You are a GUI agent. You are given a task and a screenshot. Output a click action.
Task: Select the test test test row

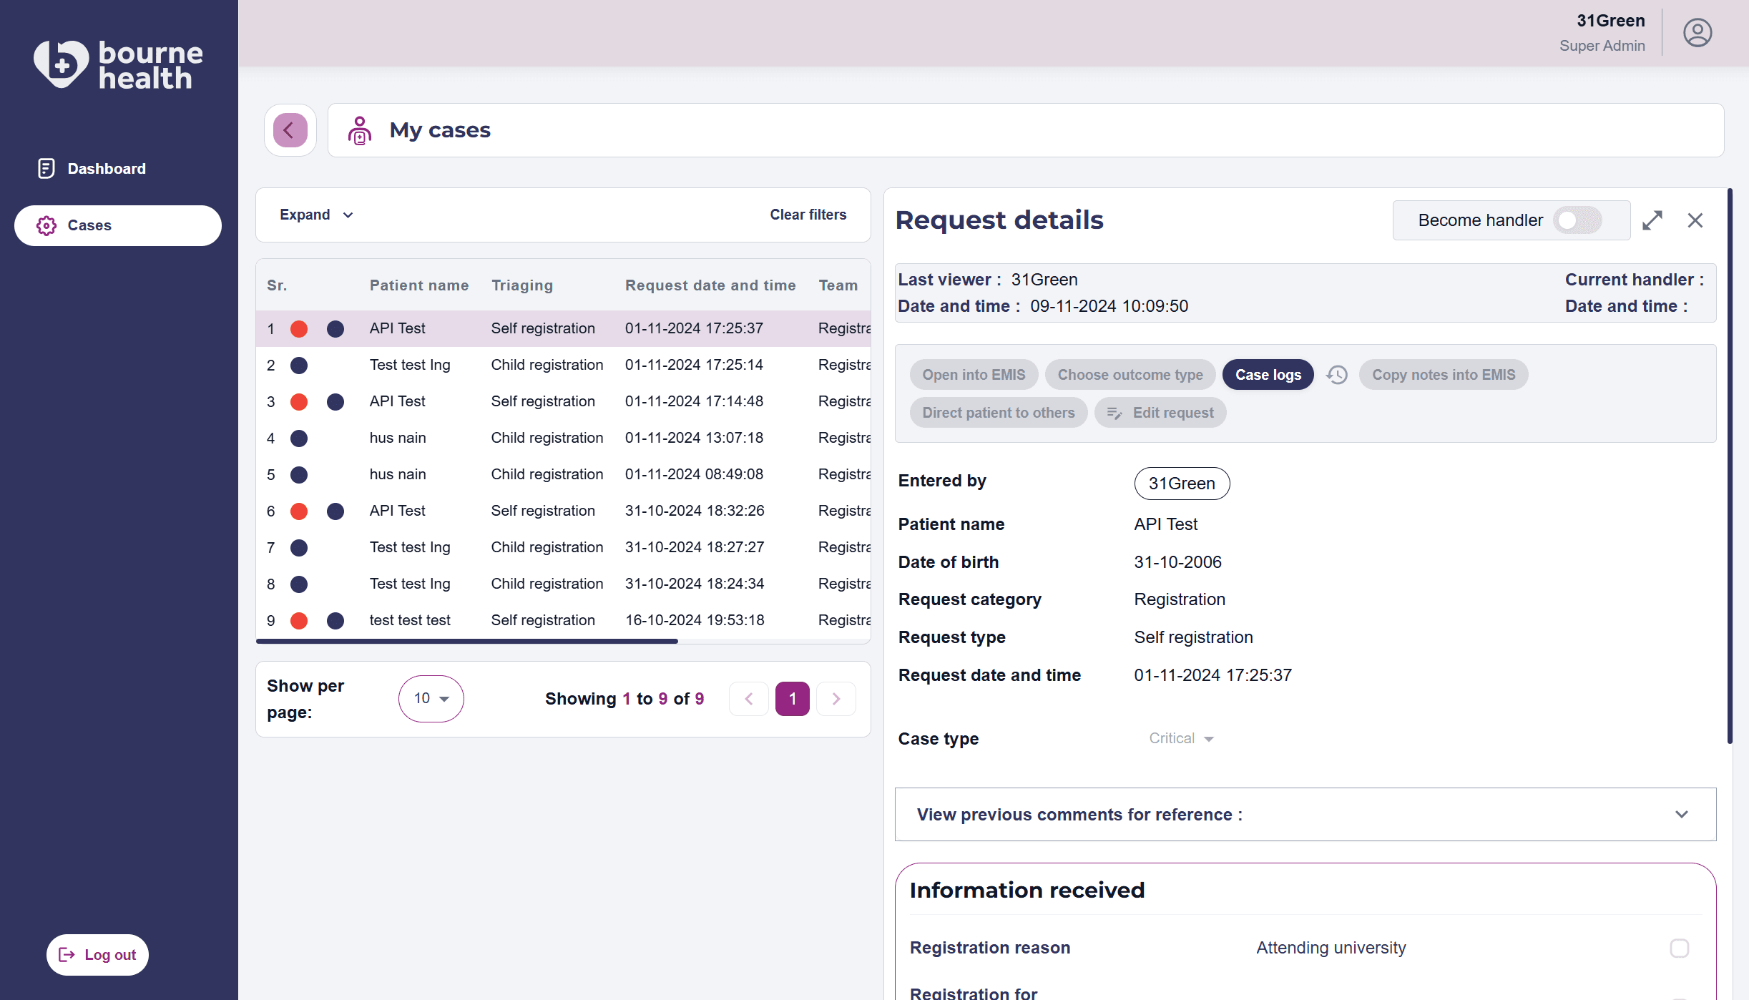[563, 621]
